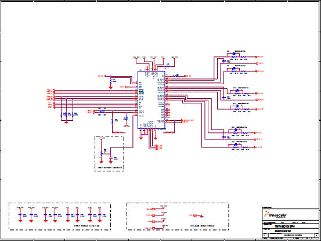Click the Freescale logo in the title block
The width and height of the screenshot is (321, 241).
click(275, 215)
